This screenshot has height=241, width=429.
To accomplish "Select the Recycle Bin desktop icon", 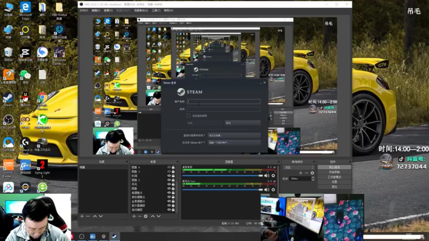I will coord(8,54).
